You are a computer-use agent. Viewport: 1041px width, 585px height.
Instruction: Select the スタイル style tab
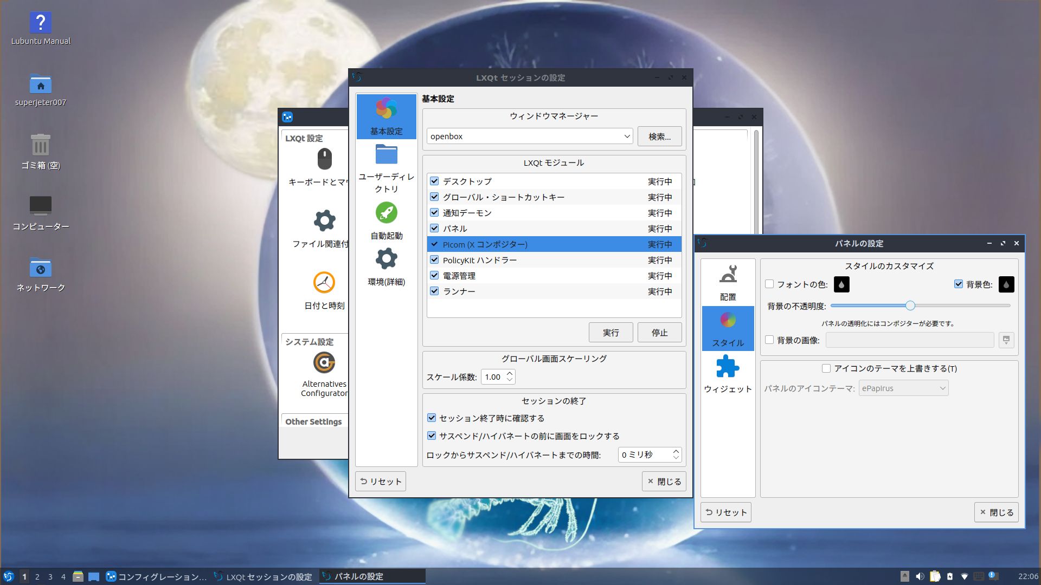pos(728,328)
